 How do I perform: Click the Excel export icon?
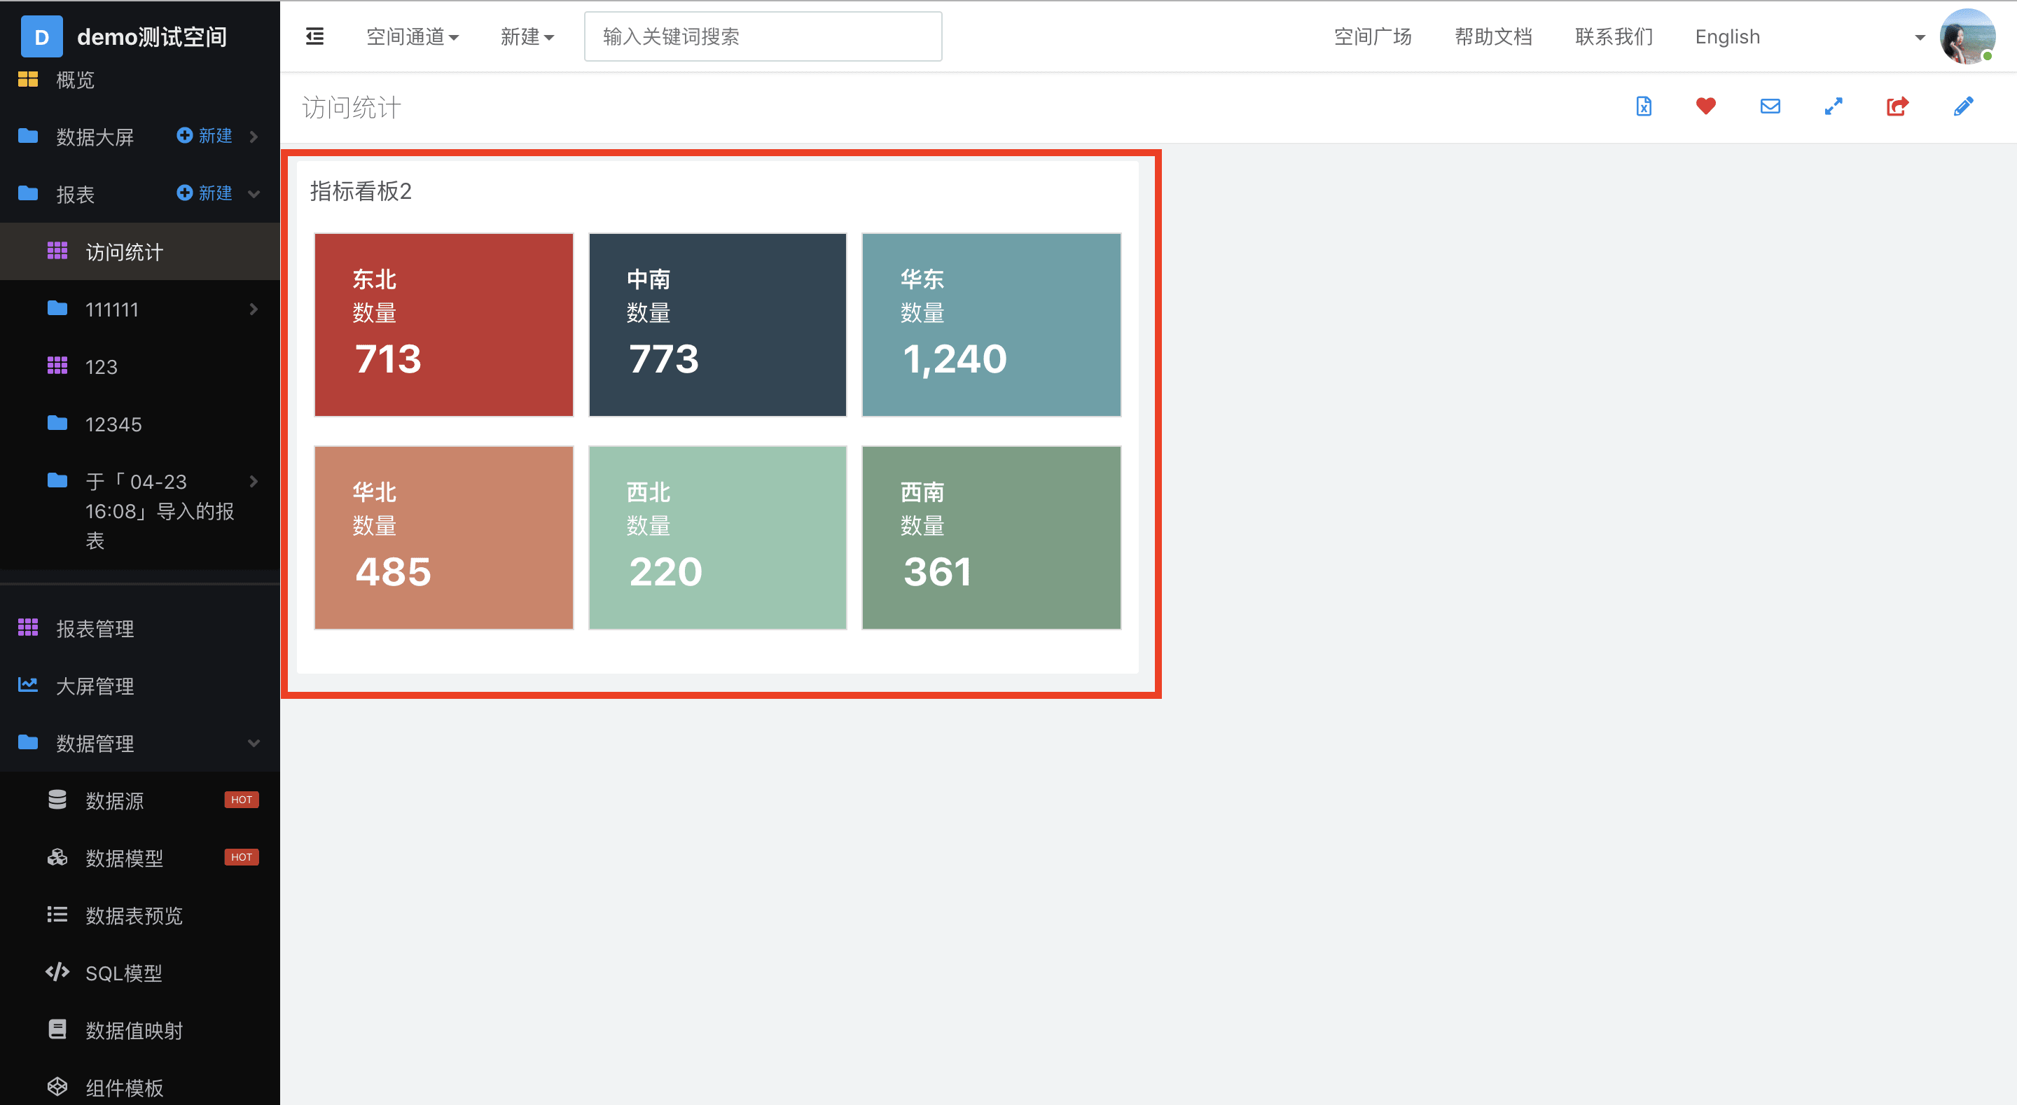coord(1644,106)
